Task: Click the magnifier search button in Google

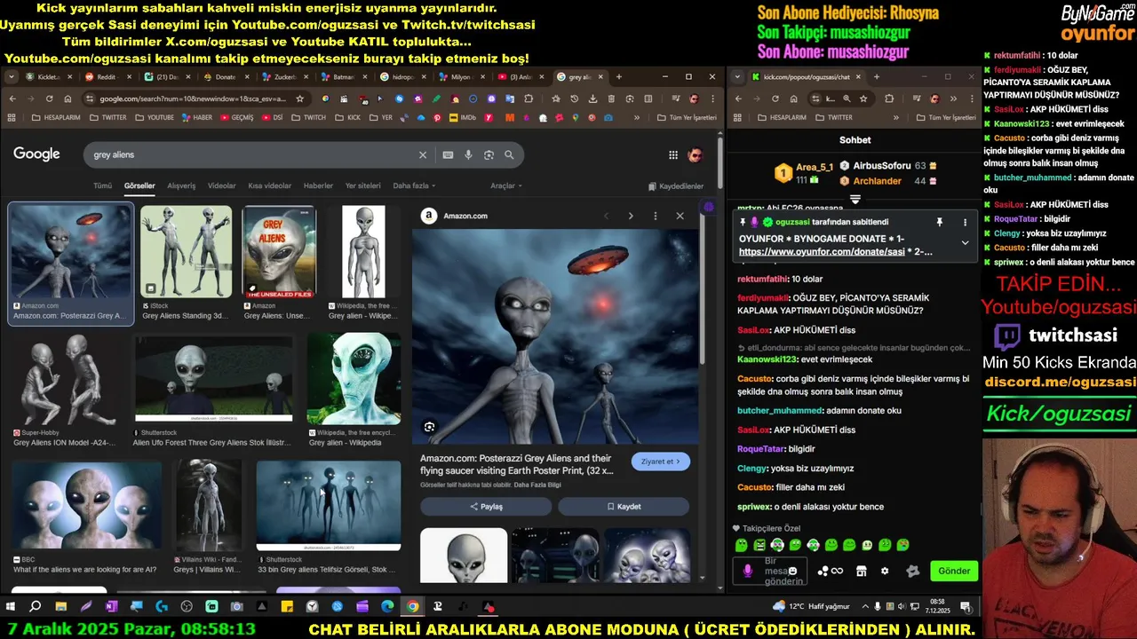Action: tap(509, 154)
